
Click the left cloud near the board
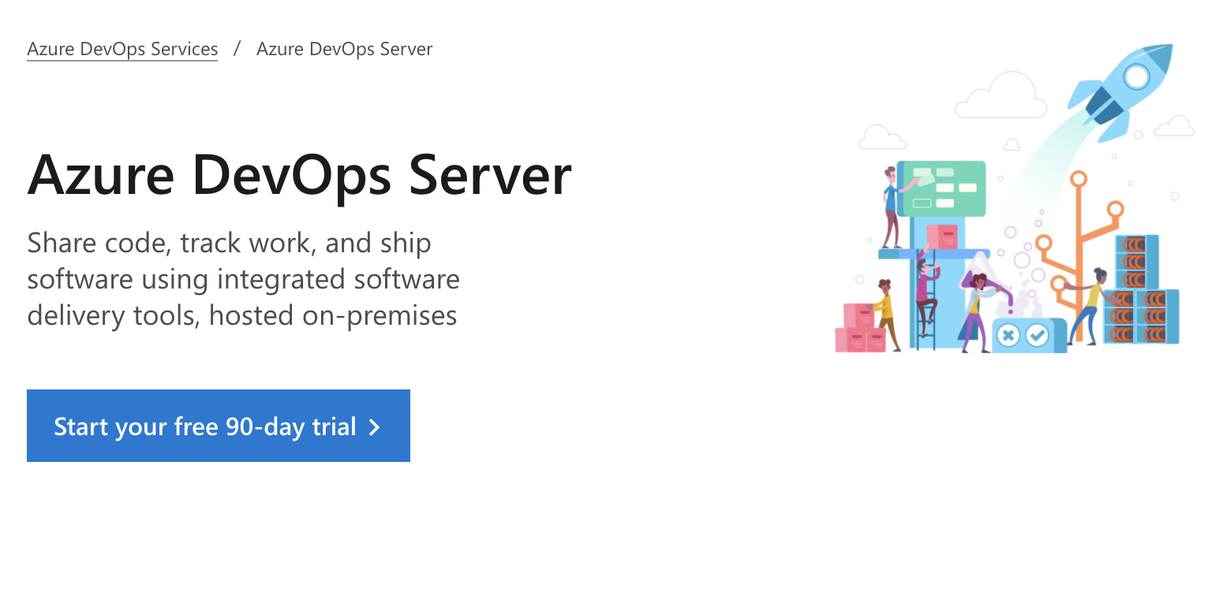[884, 136]
